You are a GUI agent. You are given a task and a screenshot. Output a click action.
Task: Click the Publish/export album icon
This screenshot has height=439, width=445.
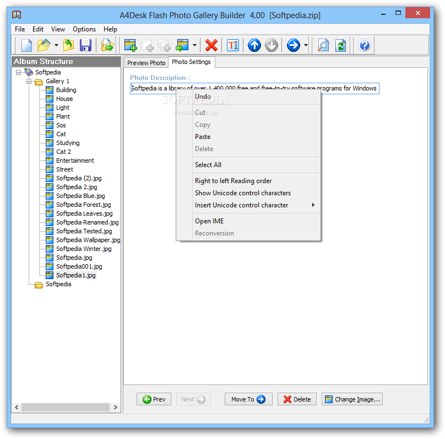point(107,45)
